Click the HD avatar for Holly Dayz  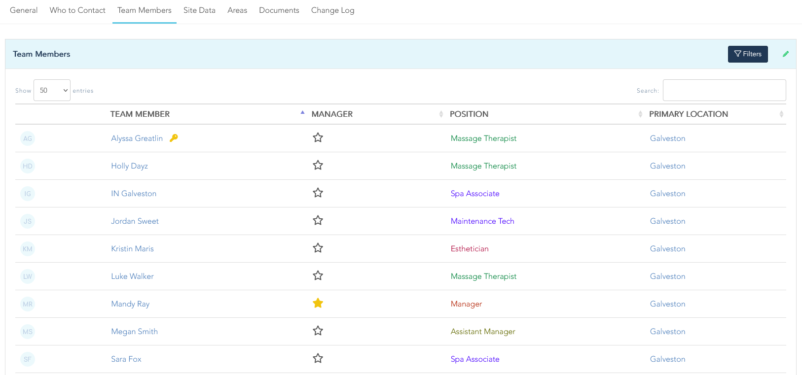[28, 166]
